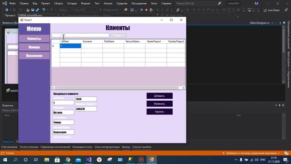Open Cortana circle on the taskbar

tap(25, 160)
